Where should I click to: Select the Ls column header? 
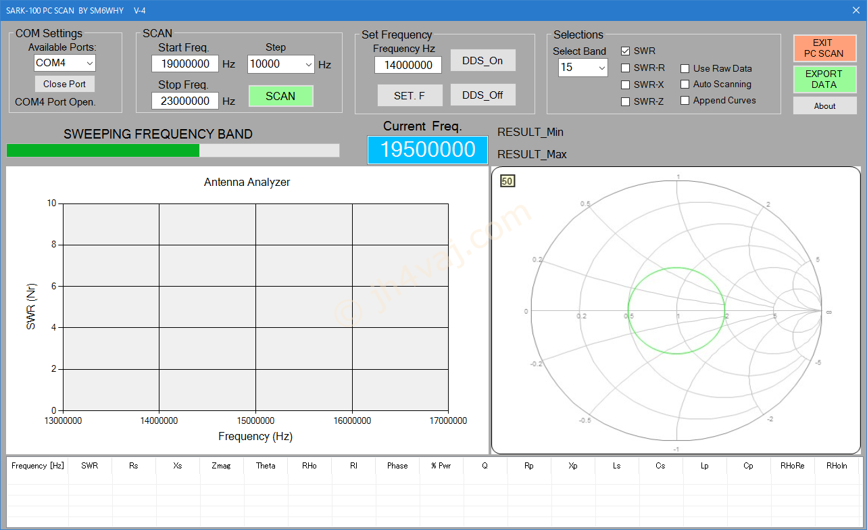point(617,465)
